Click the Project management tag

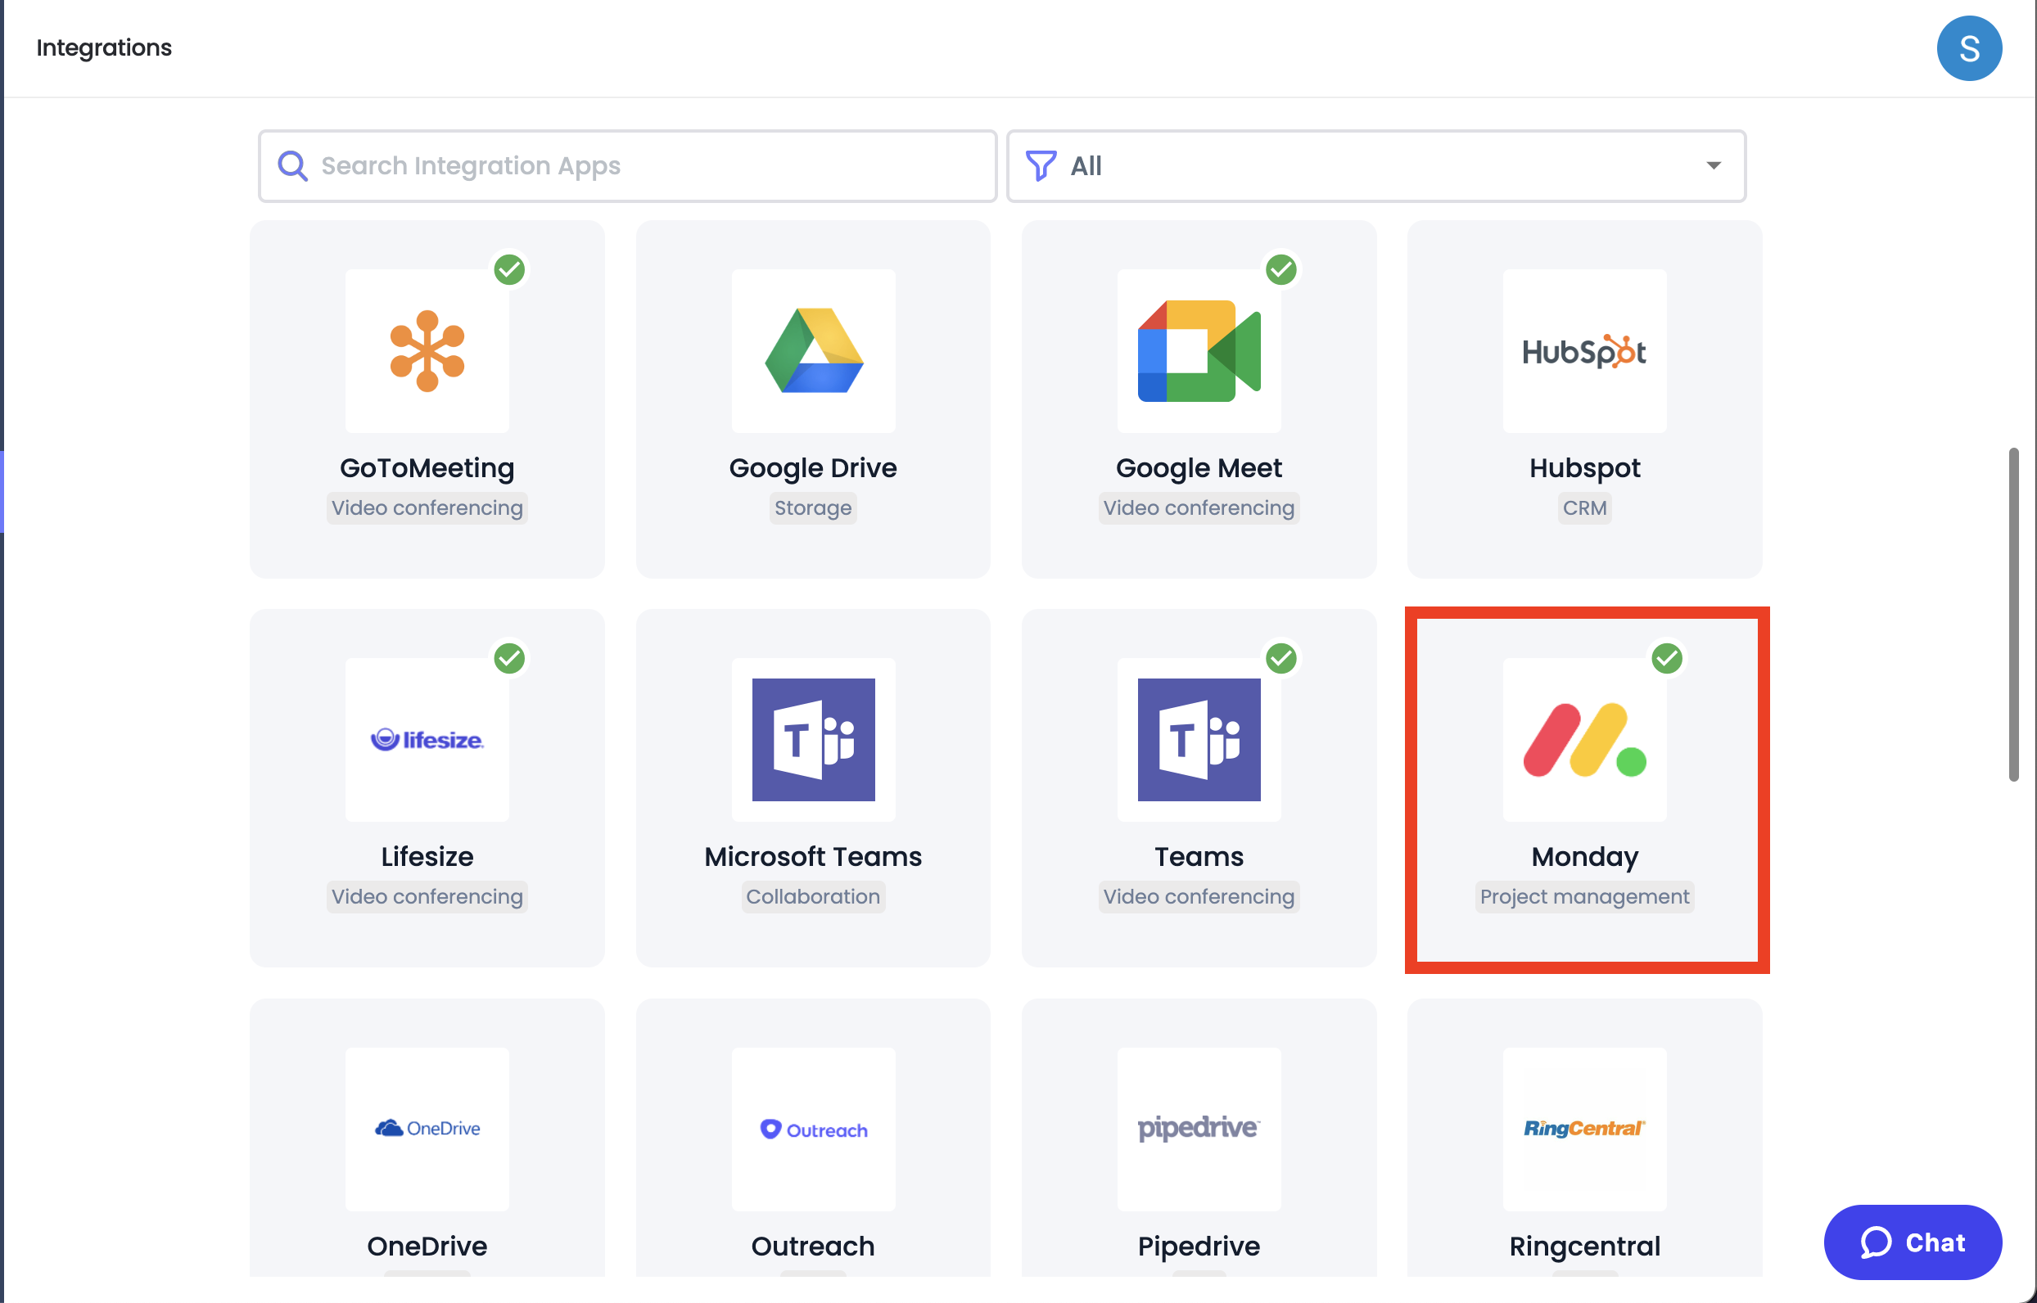coord(1584,896)
